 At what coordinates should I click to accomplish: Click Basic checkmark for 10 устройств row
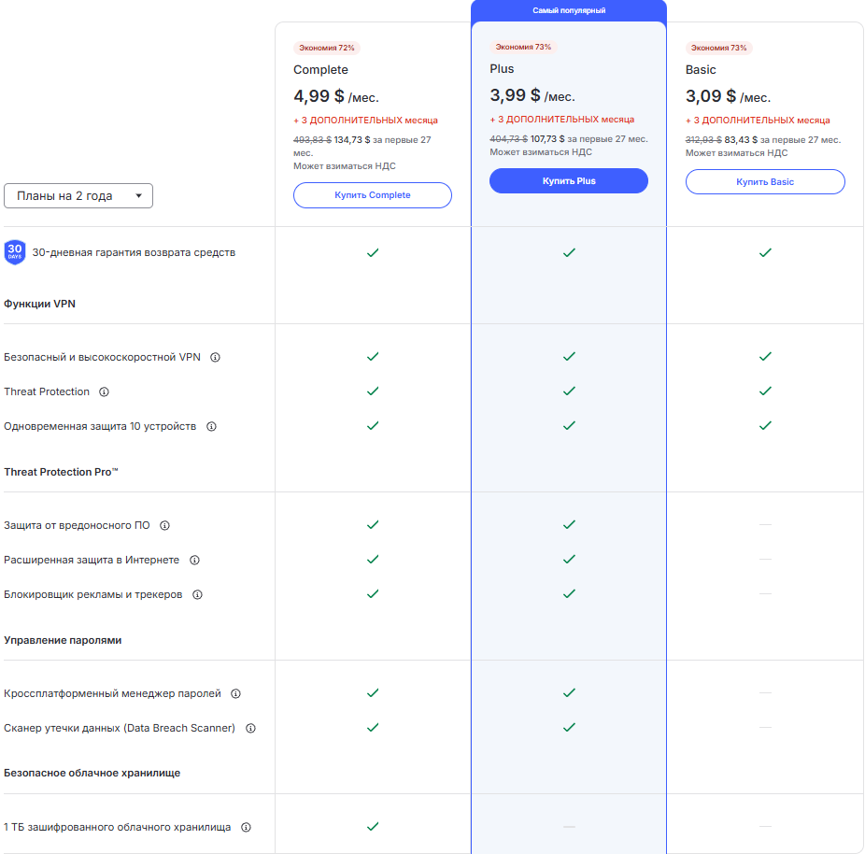click(765, 426)
